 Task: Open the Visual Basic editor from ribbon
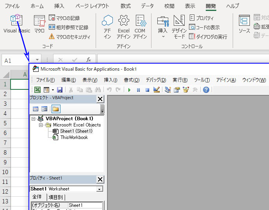17,23
